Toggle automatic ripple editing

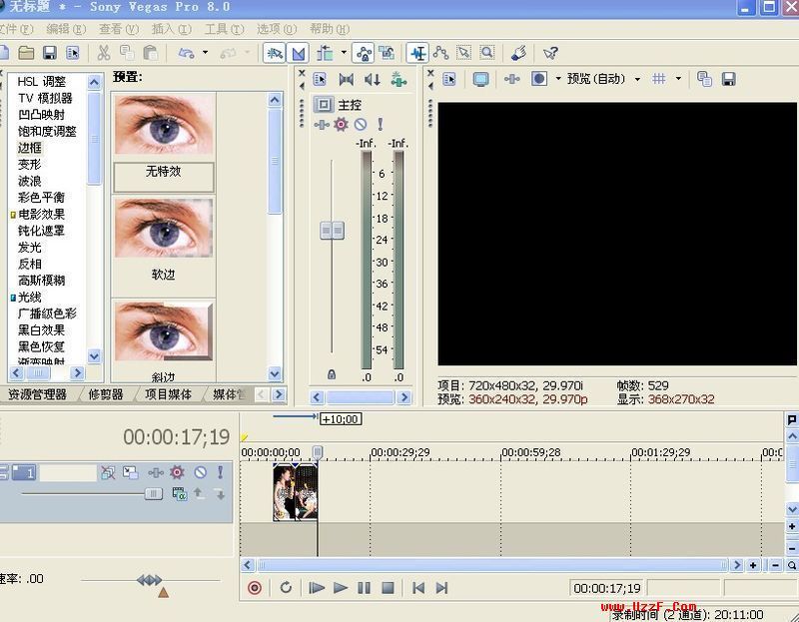click(x=324, y=52)
